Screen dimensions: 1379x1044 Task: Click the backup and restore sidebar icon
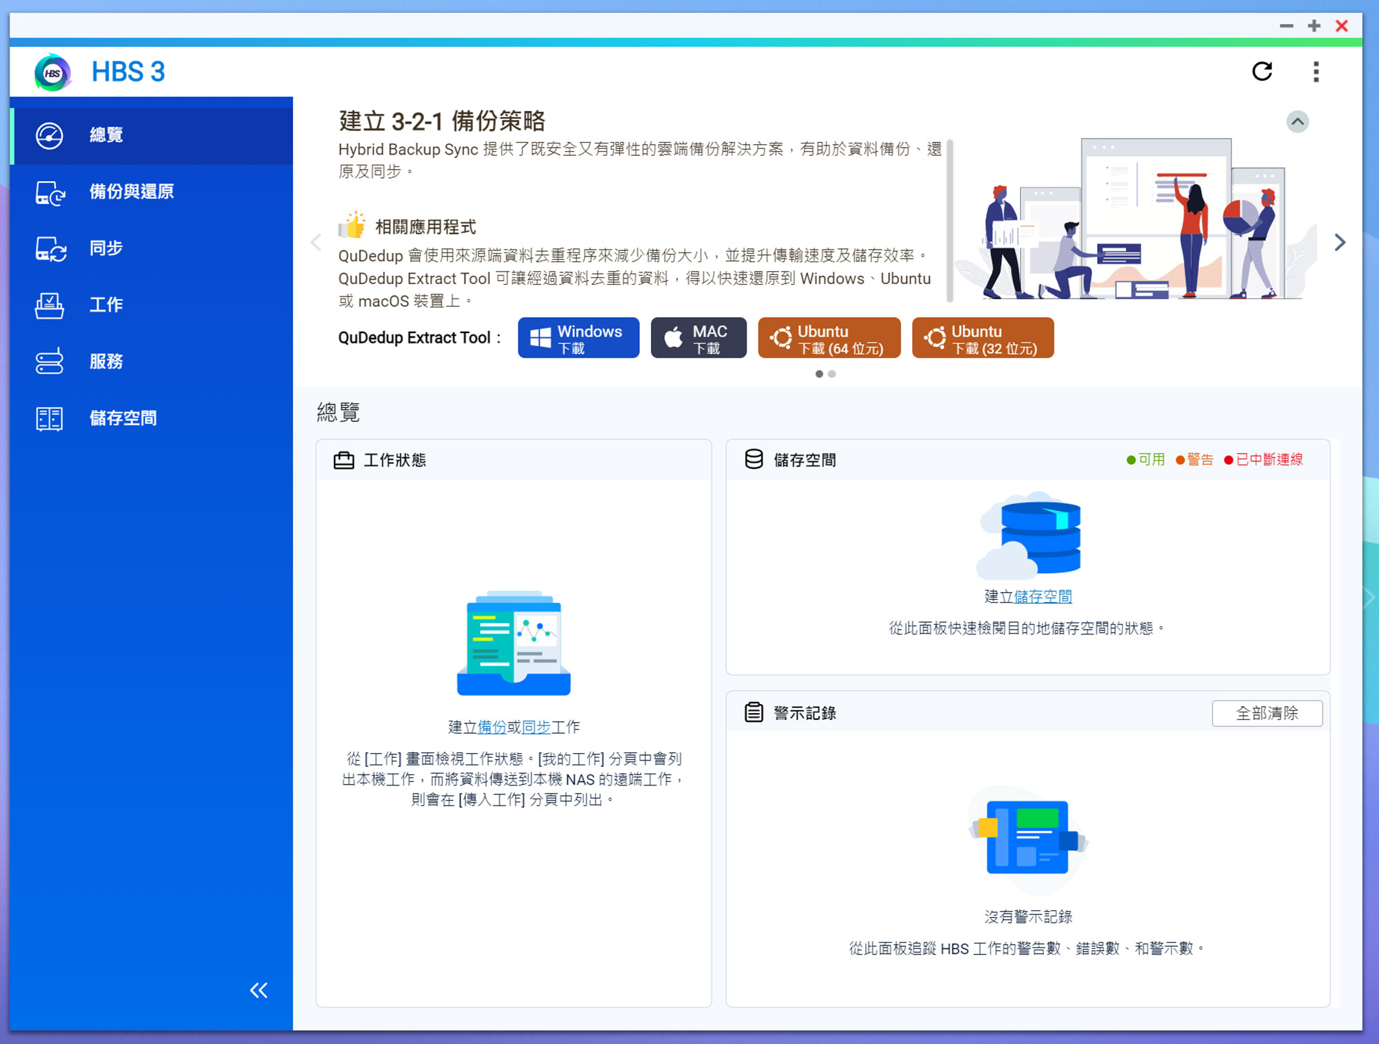50,192
